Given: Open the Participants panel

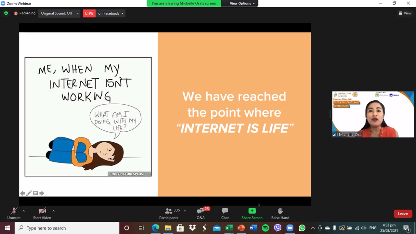Looking at the screenshot, I should click(169, 213).
